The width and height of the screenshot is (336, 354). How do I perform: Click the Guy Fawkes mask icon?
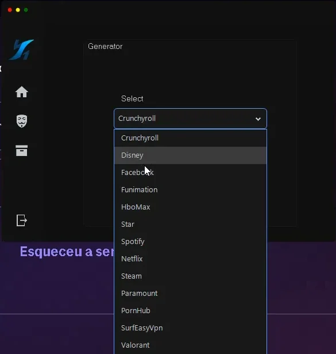[x=22, y=121]
